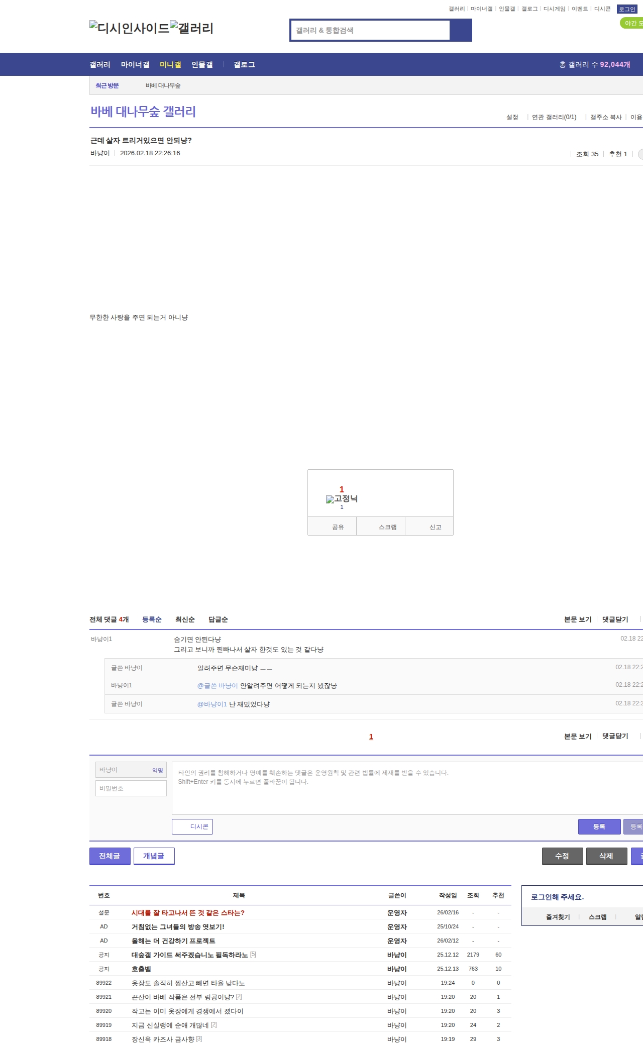This screenshot has height=1043, width=643.
Task: Click 공유 below the recommend box
Action: pos(338,527)
